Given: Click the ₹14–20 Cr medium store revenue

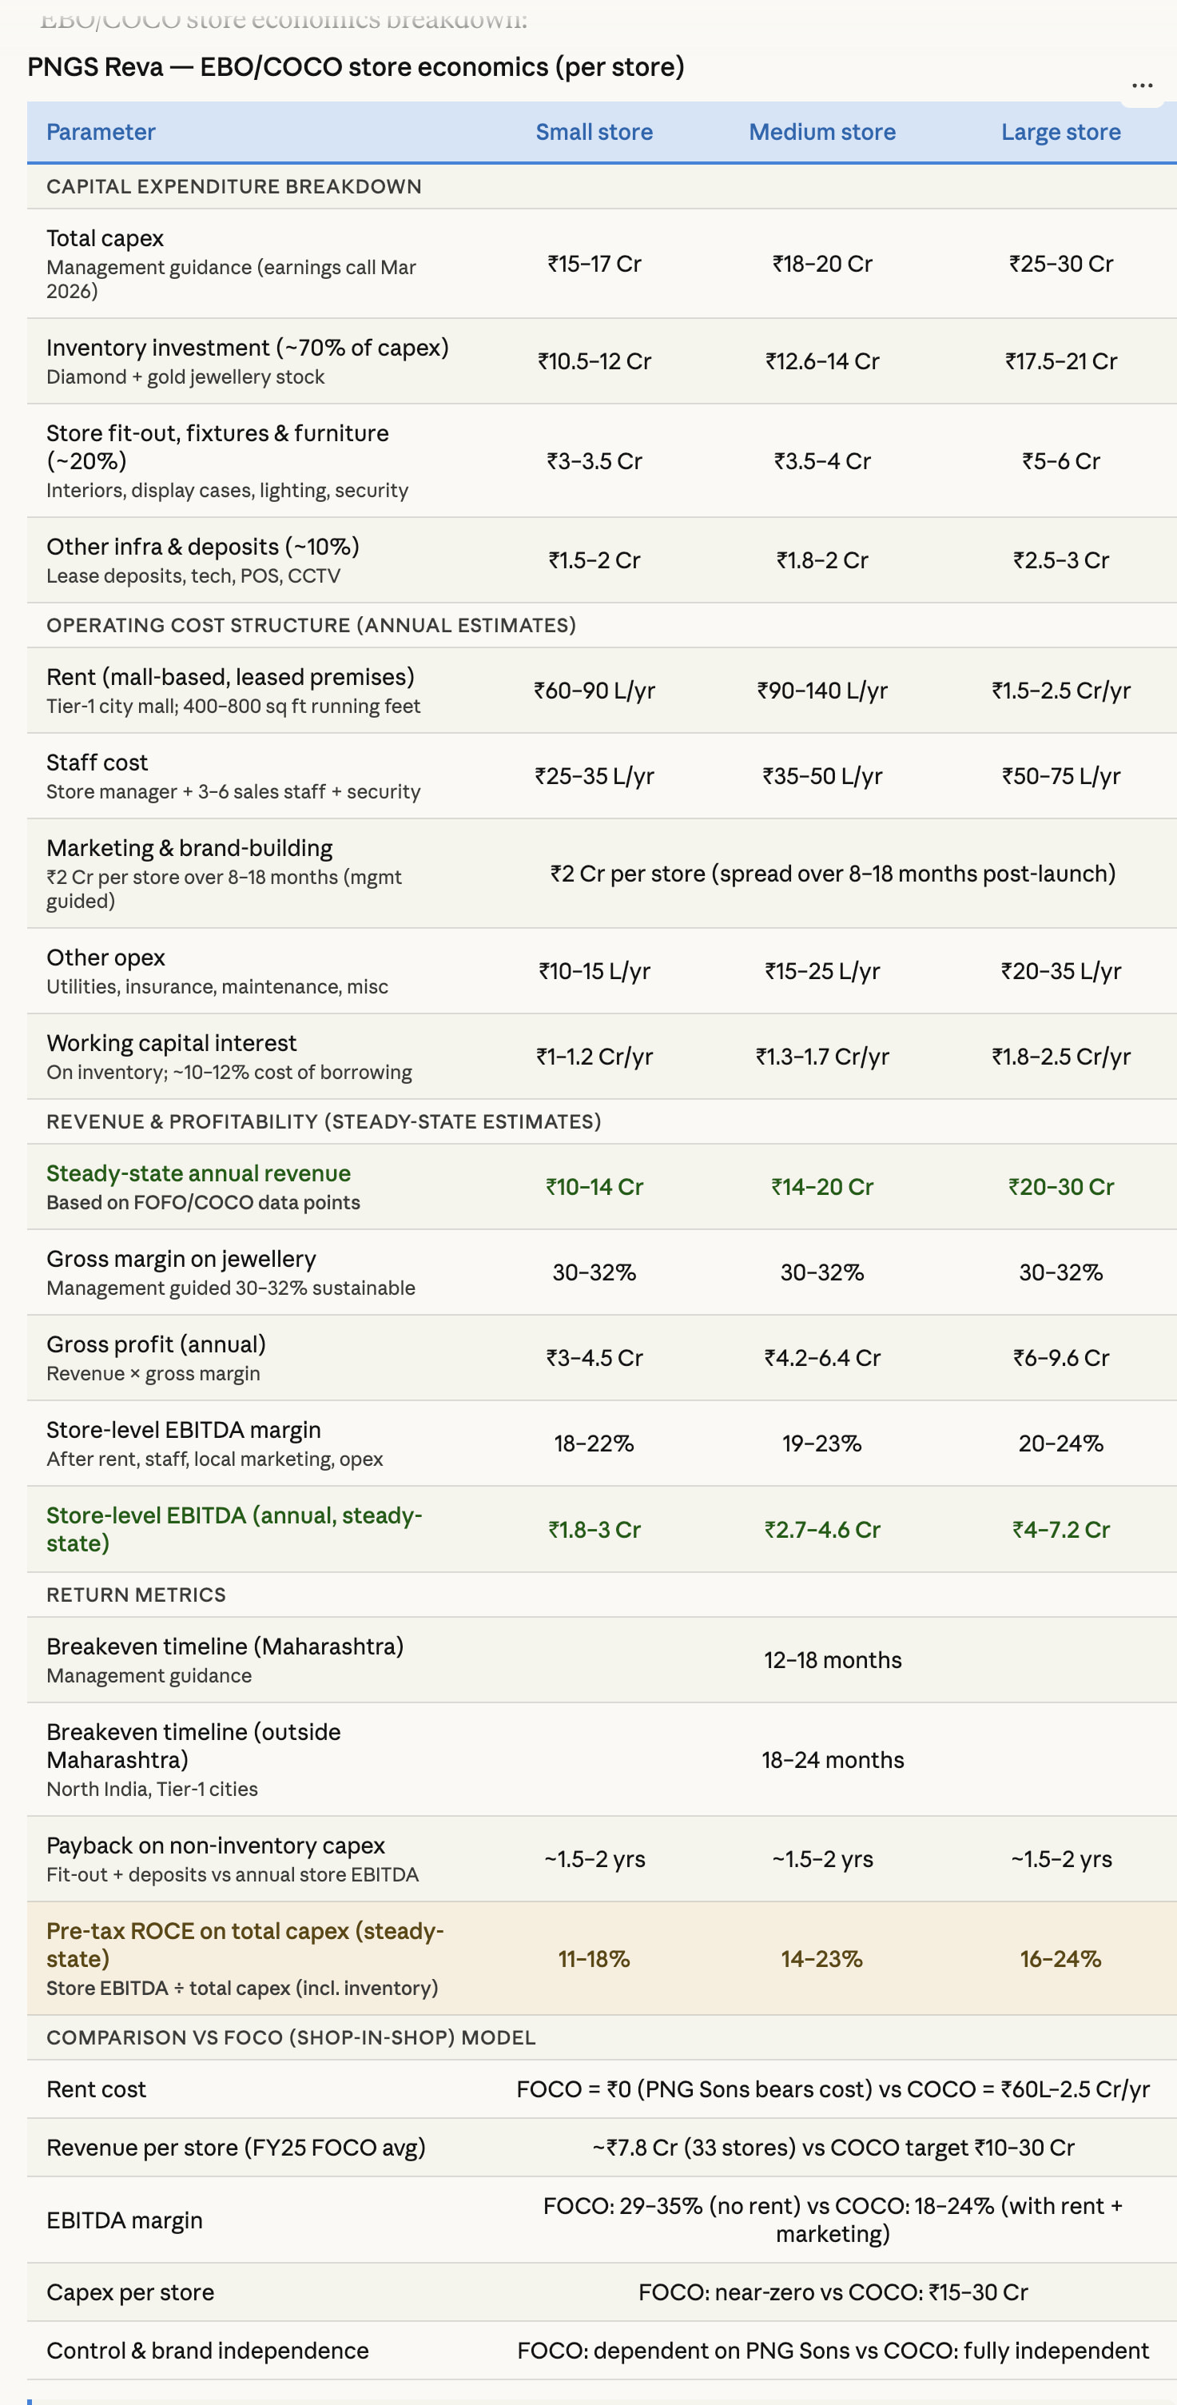Looking at the screenshot, I should tap(821, 1187).
